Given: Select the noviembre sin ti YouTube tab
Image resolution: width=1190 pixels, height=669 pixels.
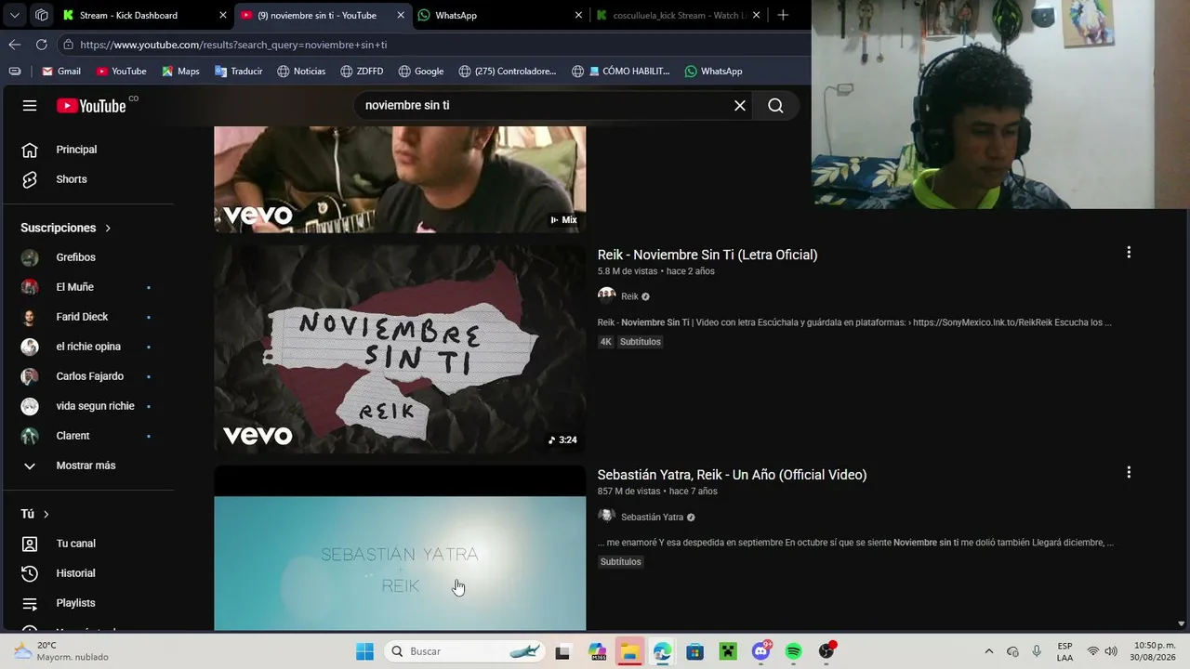Looking at the screenshot, I should [x=319, y=15].
